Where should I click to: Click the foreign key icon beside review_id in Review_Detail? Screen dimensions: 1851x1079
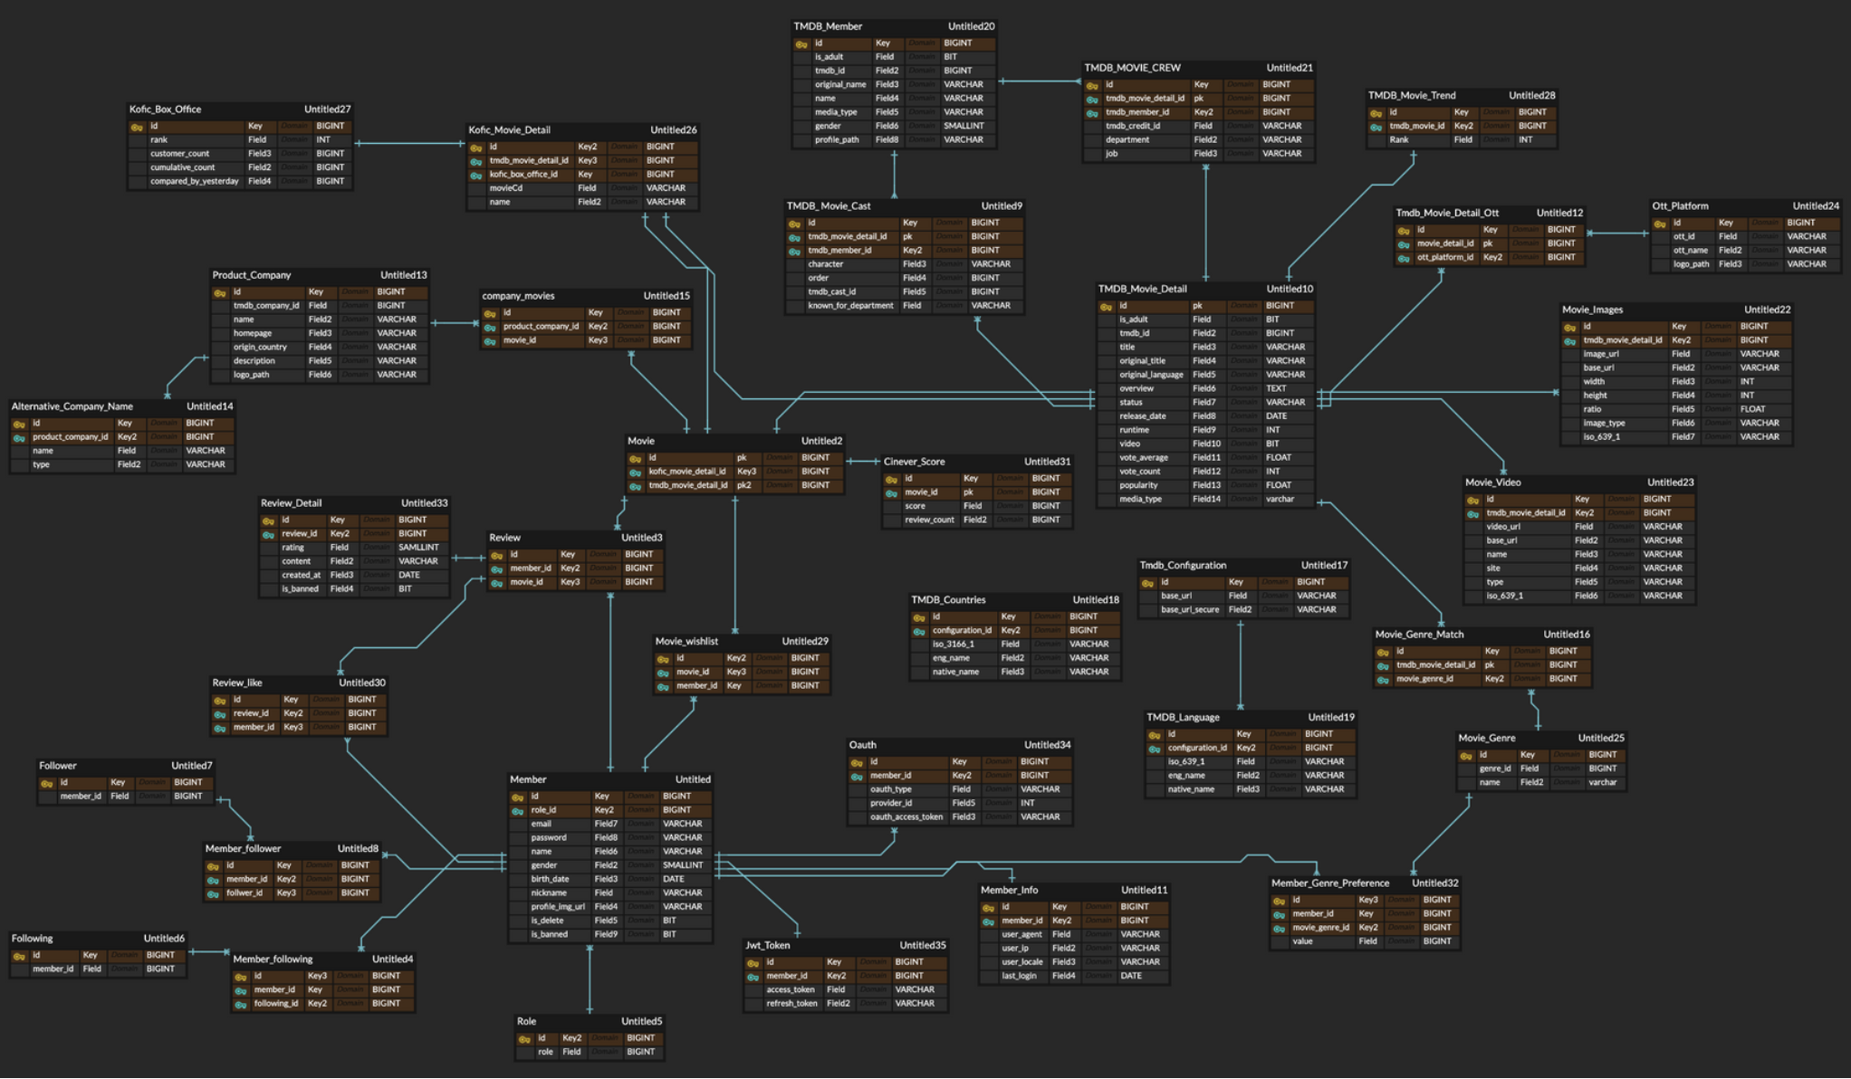pos(268,535)
